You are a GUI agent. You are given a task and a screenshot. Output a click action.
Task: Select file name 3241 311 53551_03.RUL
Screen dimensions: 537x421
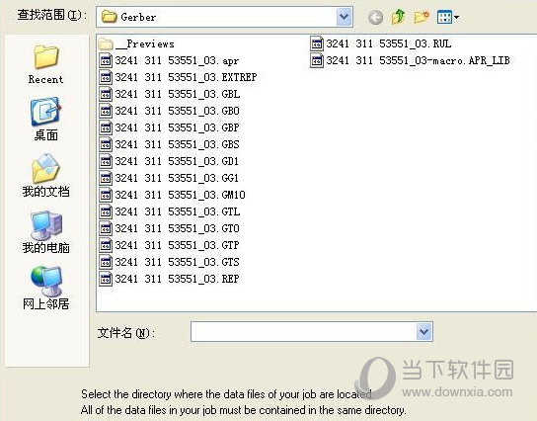[389, 43]
